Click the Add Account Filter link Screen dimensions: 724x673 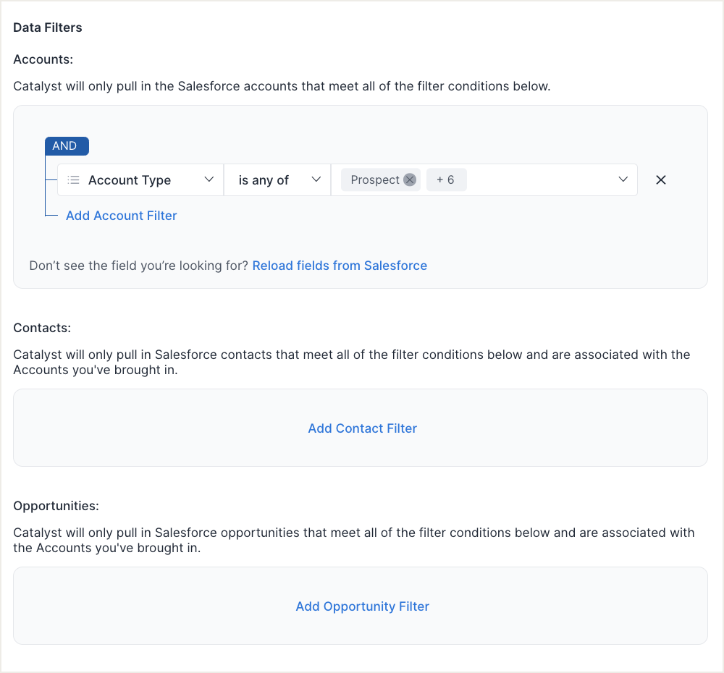click(122, 216)
